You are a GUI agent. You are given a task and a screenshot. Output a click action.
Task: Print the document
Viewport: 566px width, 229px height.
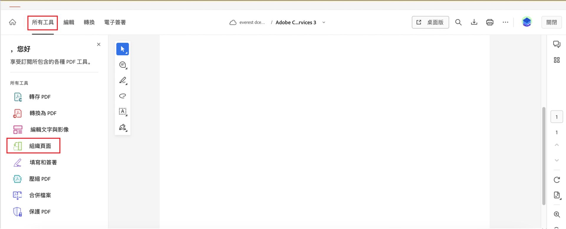tap(490, 22)
